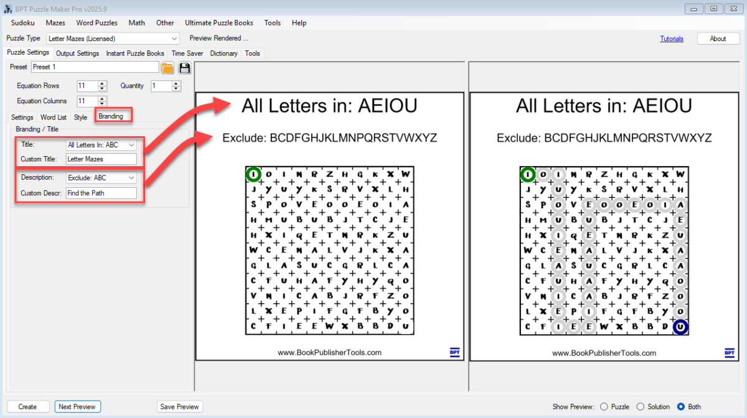Screen dimensions: 747x418
Task: Click the Next Preview button
Action: tap(77, 407)
